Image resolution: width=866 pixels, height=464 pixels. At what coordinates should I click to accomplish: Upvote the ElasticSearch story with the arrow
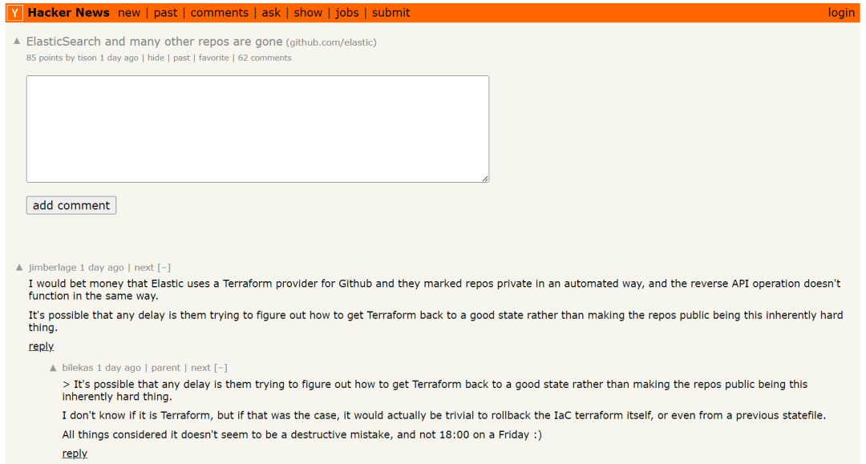pos(17,41)
